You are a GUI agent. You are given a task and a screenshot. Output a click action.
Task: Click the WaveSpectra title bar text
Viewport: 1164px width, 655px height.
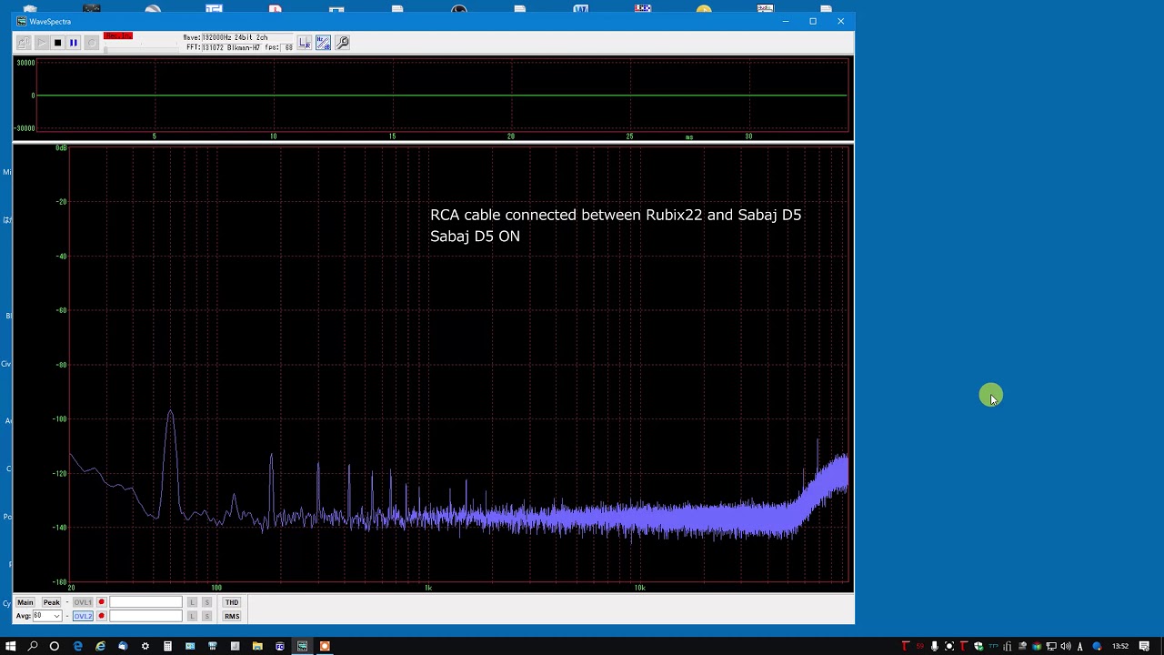click(x=50, y=21)
